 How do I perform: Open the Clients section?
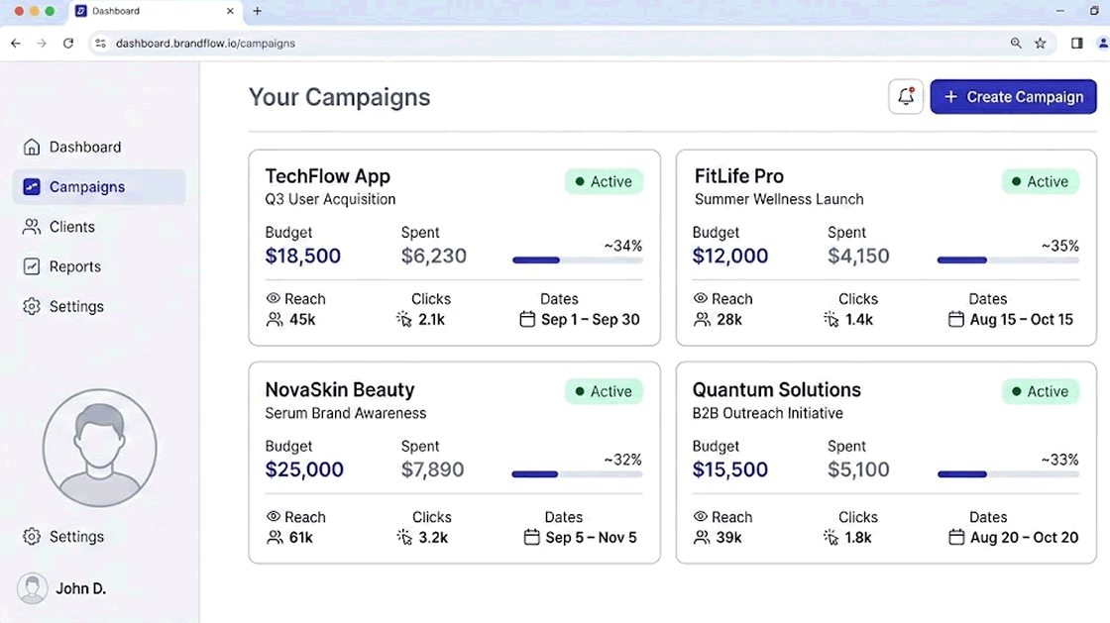(x=70, y=227)
